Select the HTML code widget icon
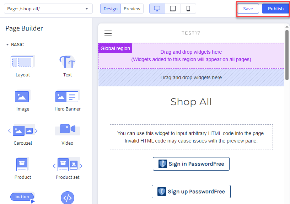290x204 pixels. point(67,198)
